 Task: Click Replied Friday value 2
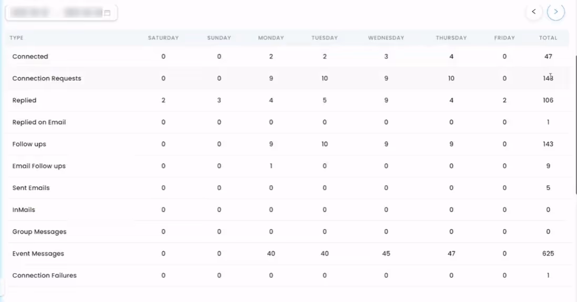(504, 100)
